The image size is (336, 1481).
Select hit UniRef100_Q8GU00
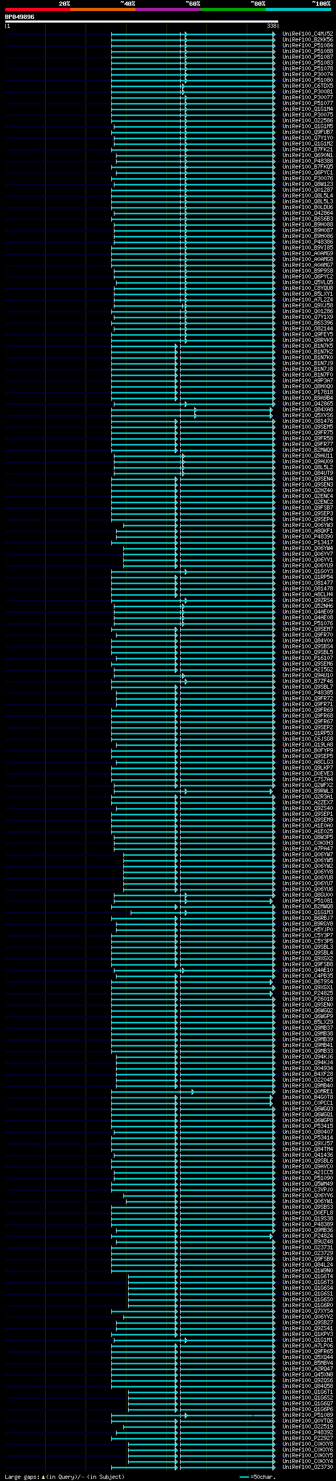coord(308,895)
